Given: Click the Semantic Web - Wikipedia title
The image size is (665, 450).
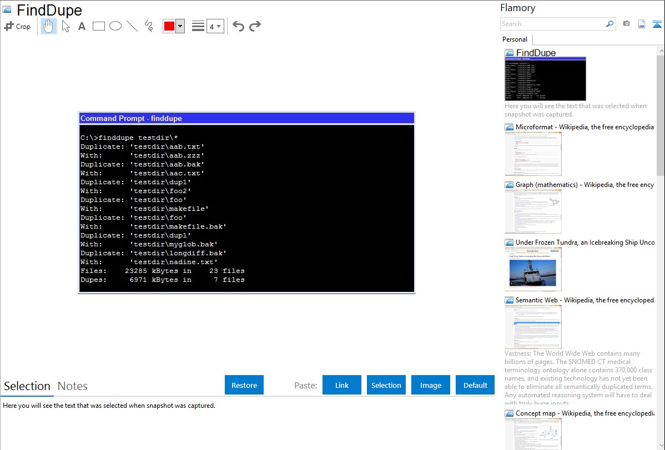Looking at the screenshot, I should (585, 300).
